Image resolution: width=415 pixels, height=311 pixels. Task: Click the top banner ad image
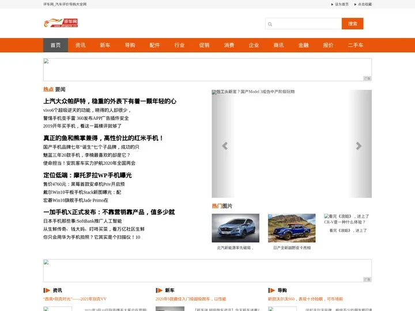click(x=207, y=70)
